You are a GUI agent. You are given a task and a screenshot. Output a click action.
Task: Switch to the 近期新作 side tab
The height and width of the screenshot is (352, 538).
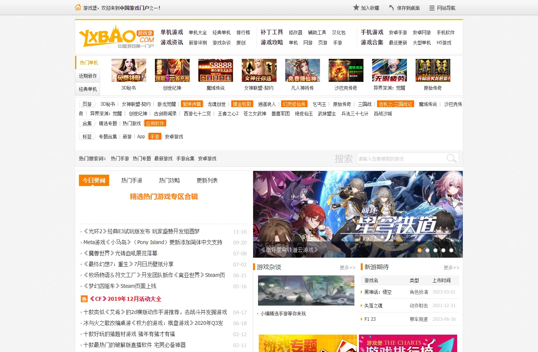point(88,76)
